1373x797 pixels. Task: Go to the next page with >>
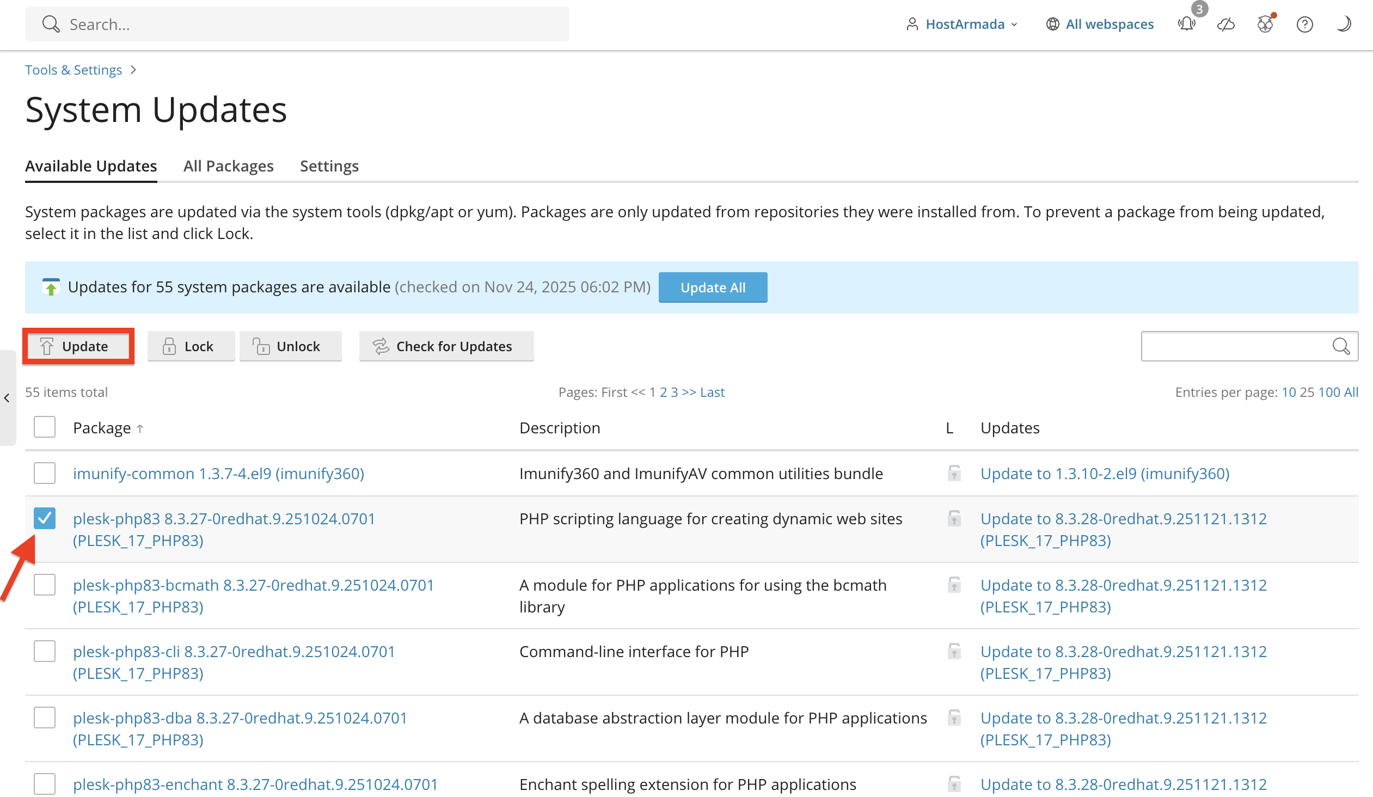tap(689, 392)
